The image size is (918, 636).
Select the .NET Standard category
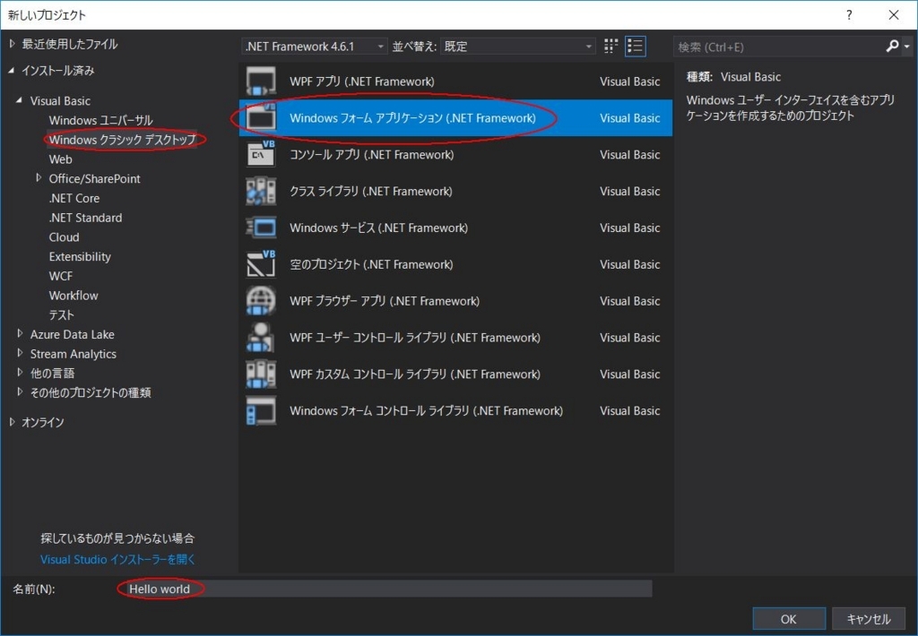pyautogui.click(x=85, y=218)
